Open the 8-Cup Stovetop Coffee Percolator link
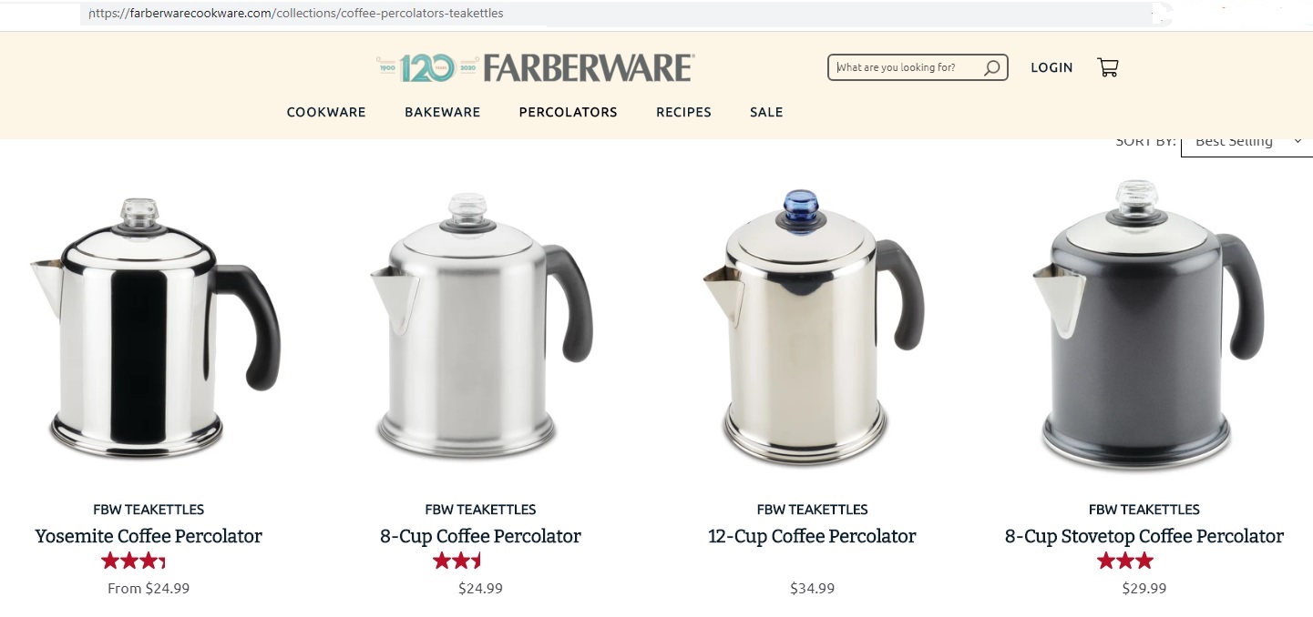Screen dimensions: 1313x617 [x=1144, y=536]
